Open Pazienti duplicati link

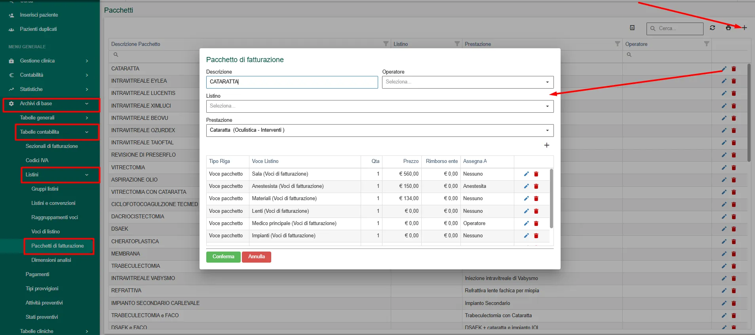pyautogui.click(x=38, y=29)
